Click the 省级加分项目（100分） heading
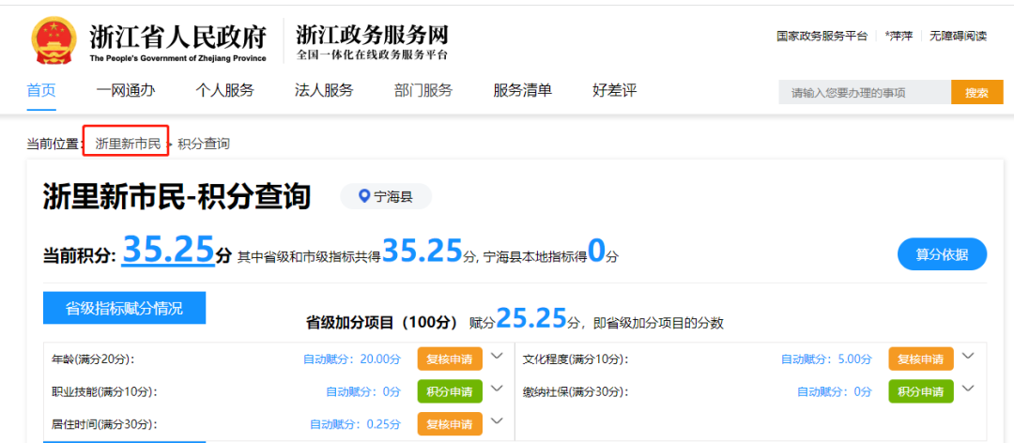Viewport: 1014px width, 443px height. tap(382, 323)
